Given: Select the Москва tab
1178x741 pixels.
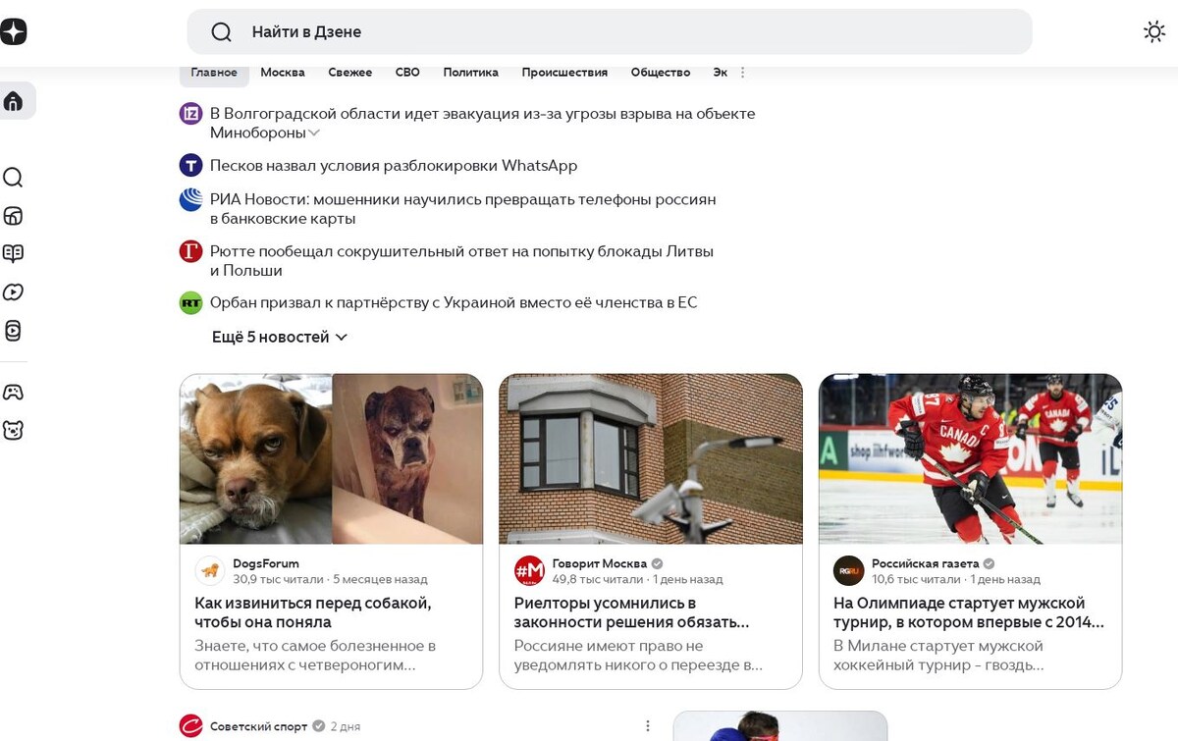Looking at the screenshot, I should click(x=283, y=73).
